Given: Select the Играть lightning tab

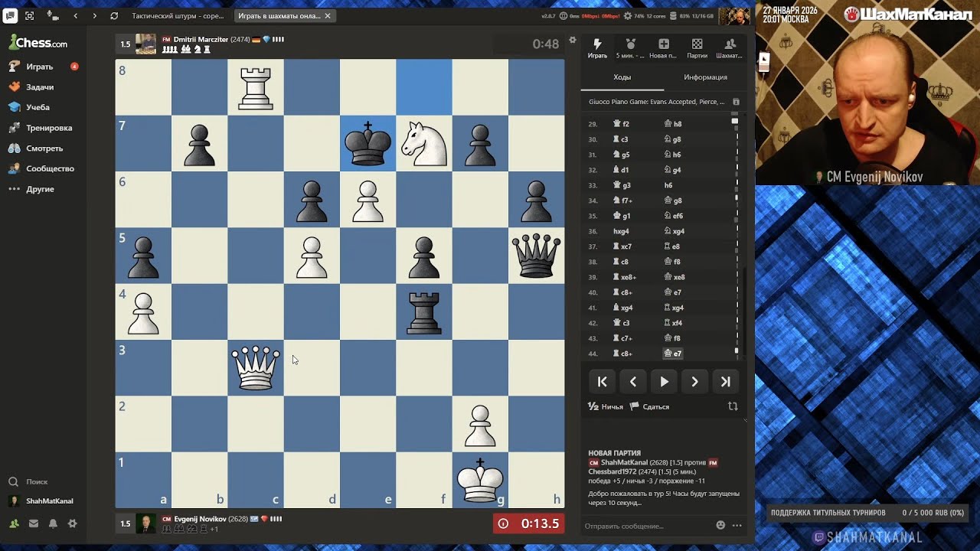Looking at the screenshot, I should 597,49.
